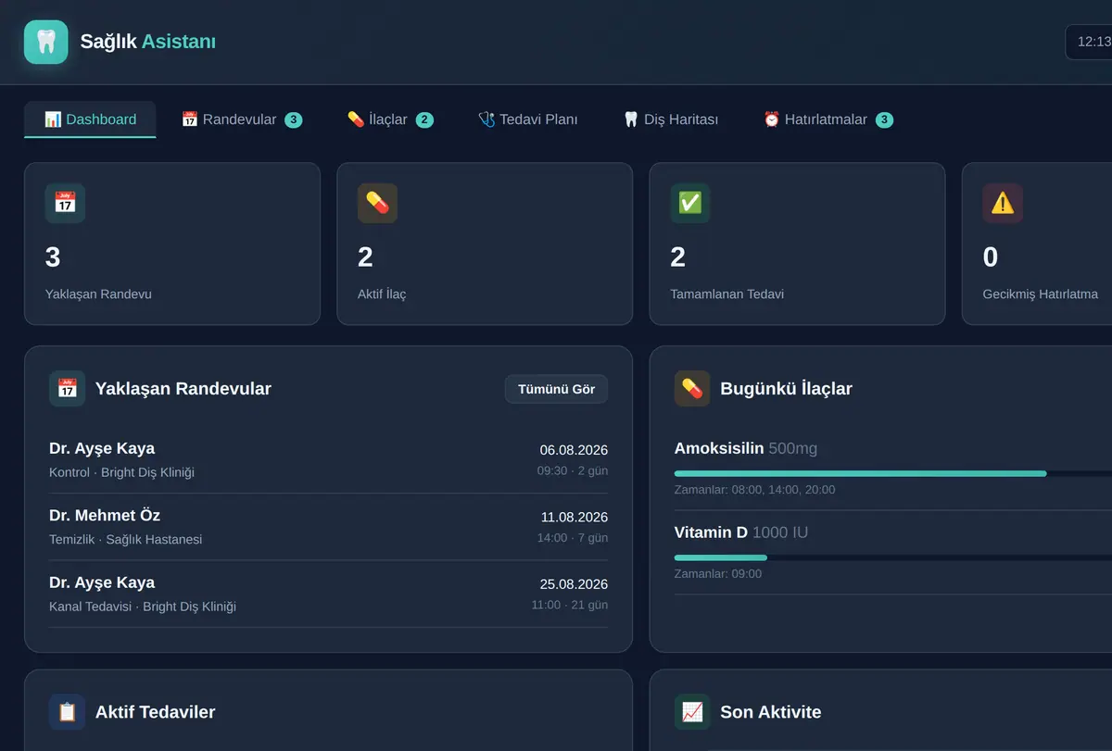1112x751 pixels.
Task: Click the pill icon beside Bugünkü İlaçlar heading
Action: point(692,389)
